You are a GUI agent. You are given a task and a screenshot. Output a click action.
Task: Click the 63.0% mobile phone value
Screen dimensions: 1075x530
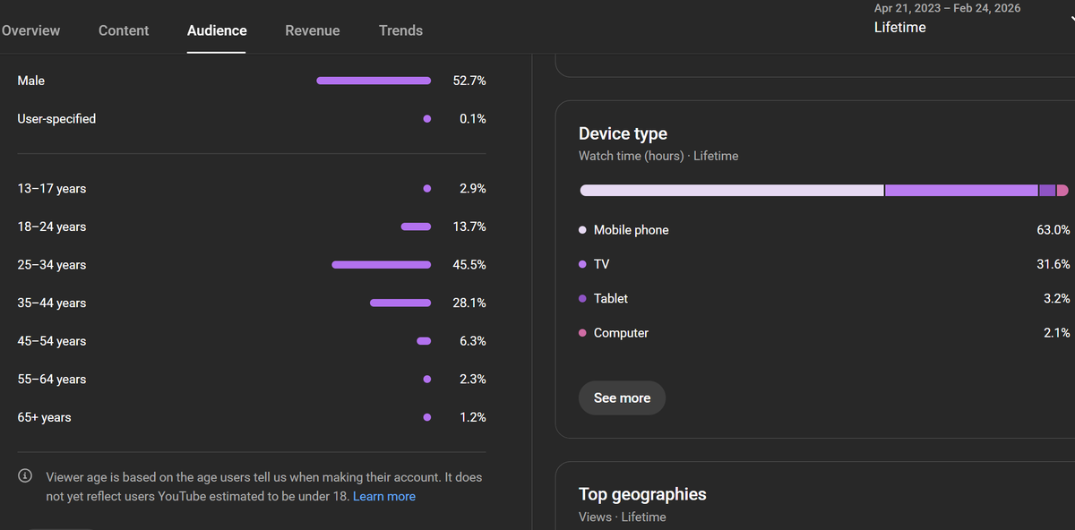point(1053,230)
